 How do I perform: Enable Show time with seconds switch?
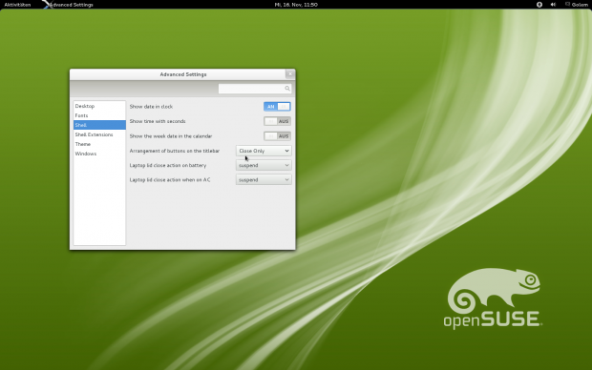pos(277,121)
